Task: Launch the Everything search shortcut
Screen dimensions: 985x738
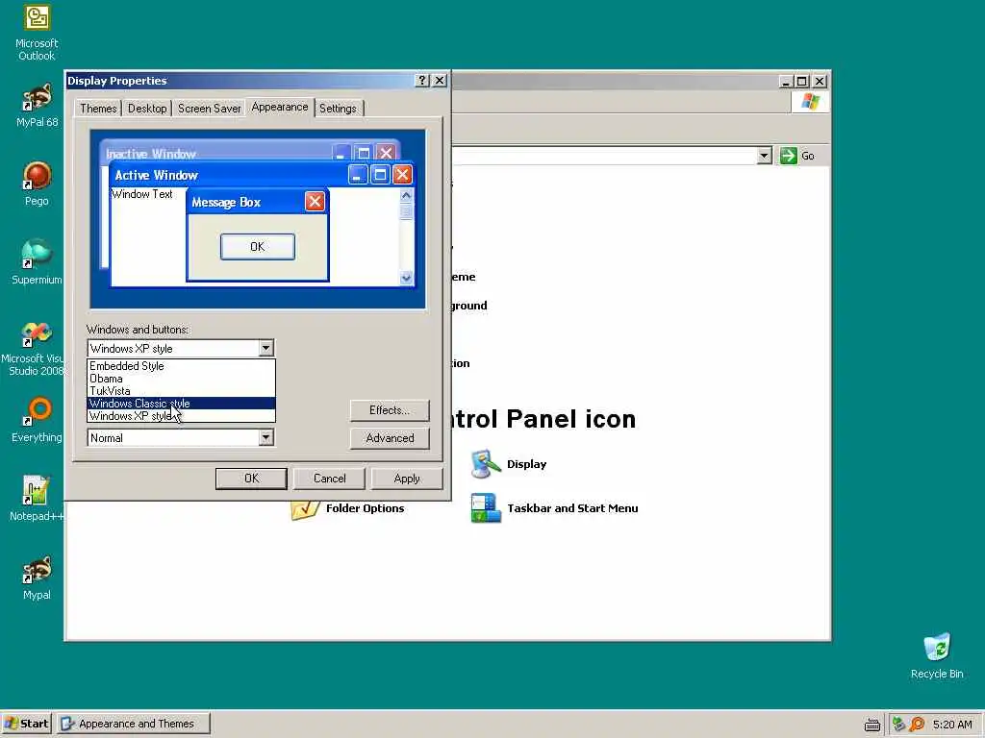Action: pos(37,420)
